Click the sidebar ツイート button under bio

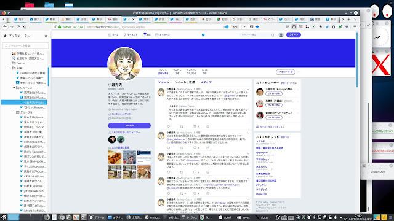pyautogui.click(x=129, y=125)
